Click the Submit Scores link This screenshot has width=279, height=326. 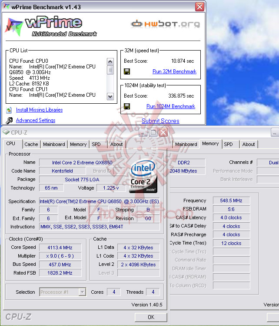pos(160,121)
